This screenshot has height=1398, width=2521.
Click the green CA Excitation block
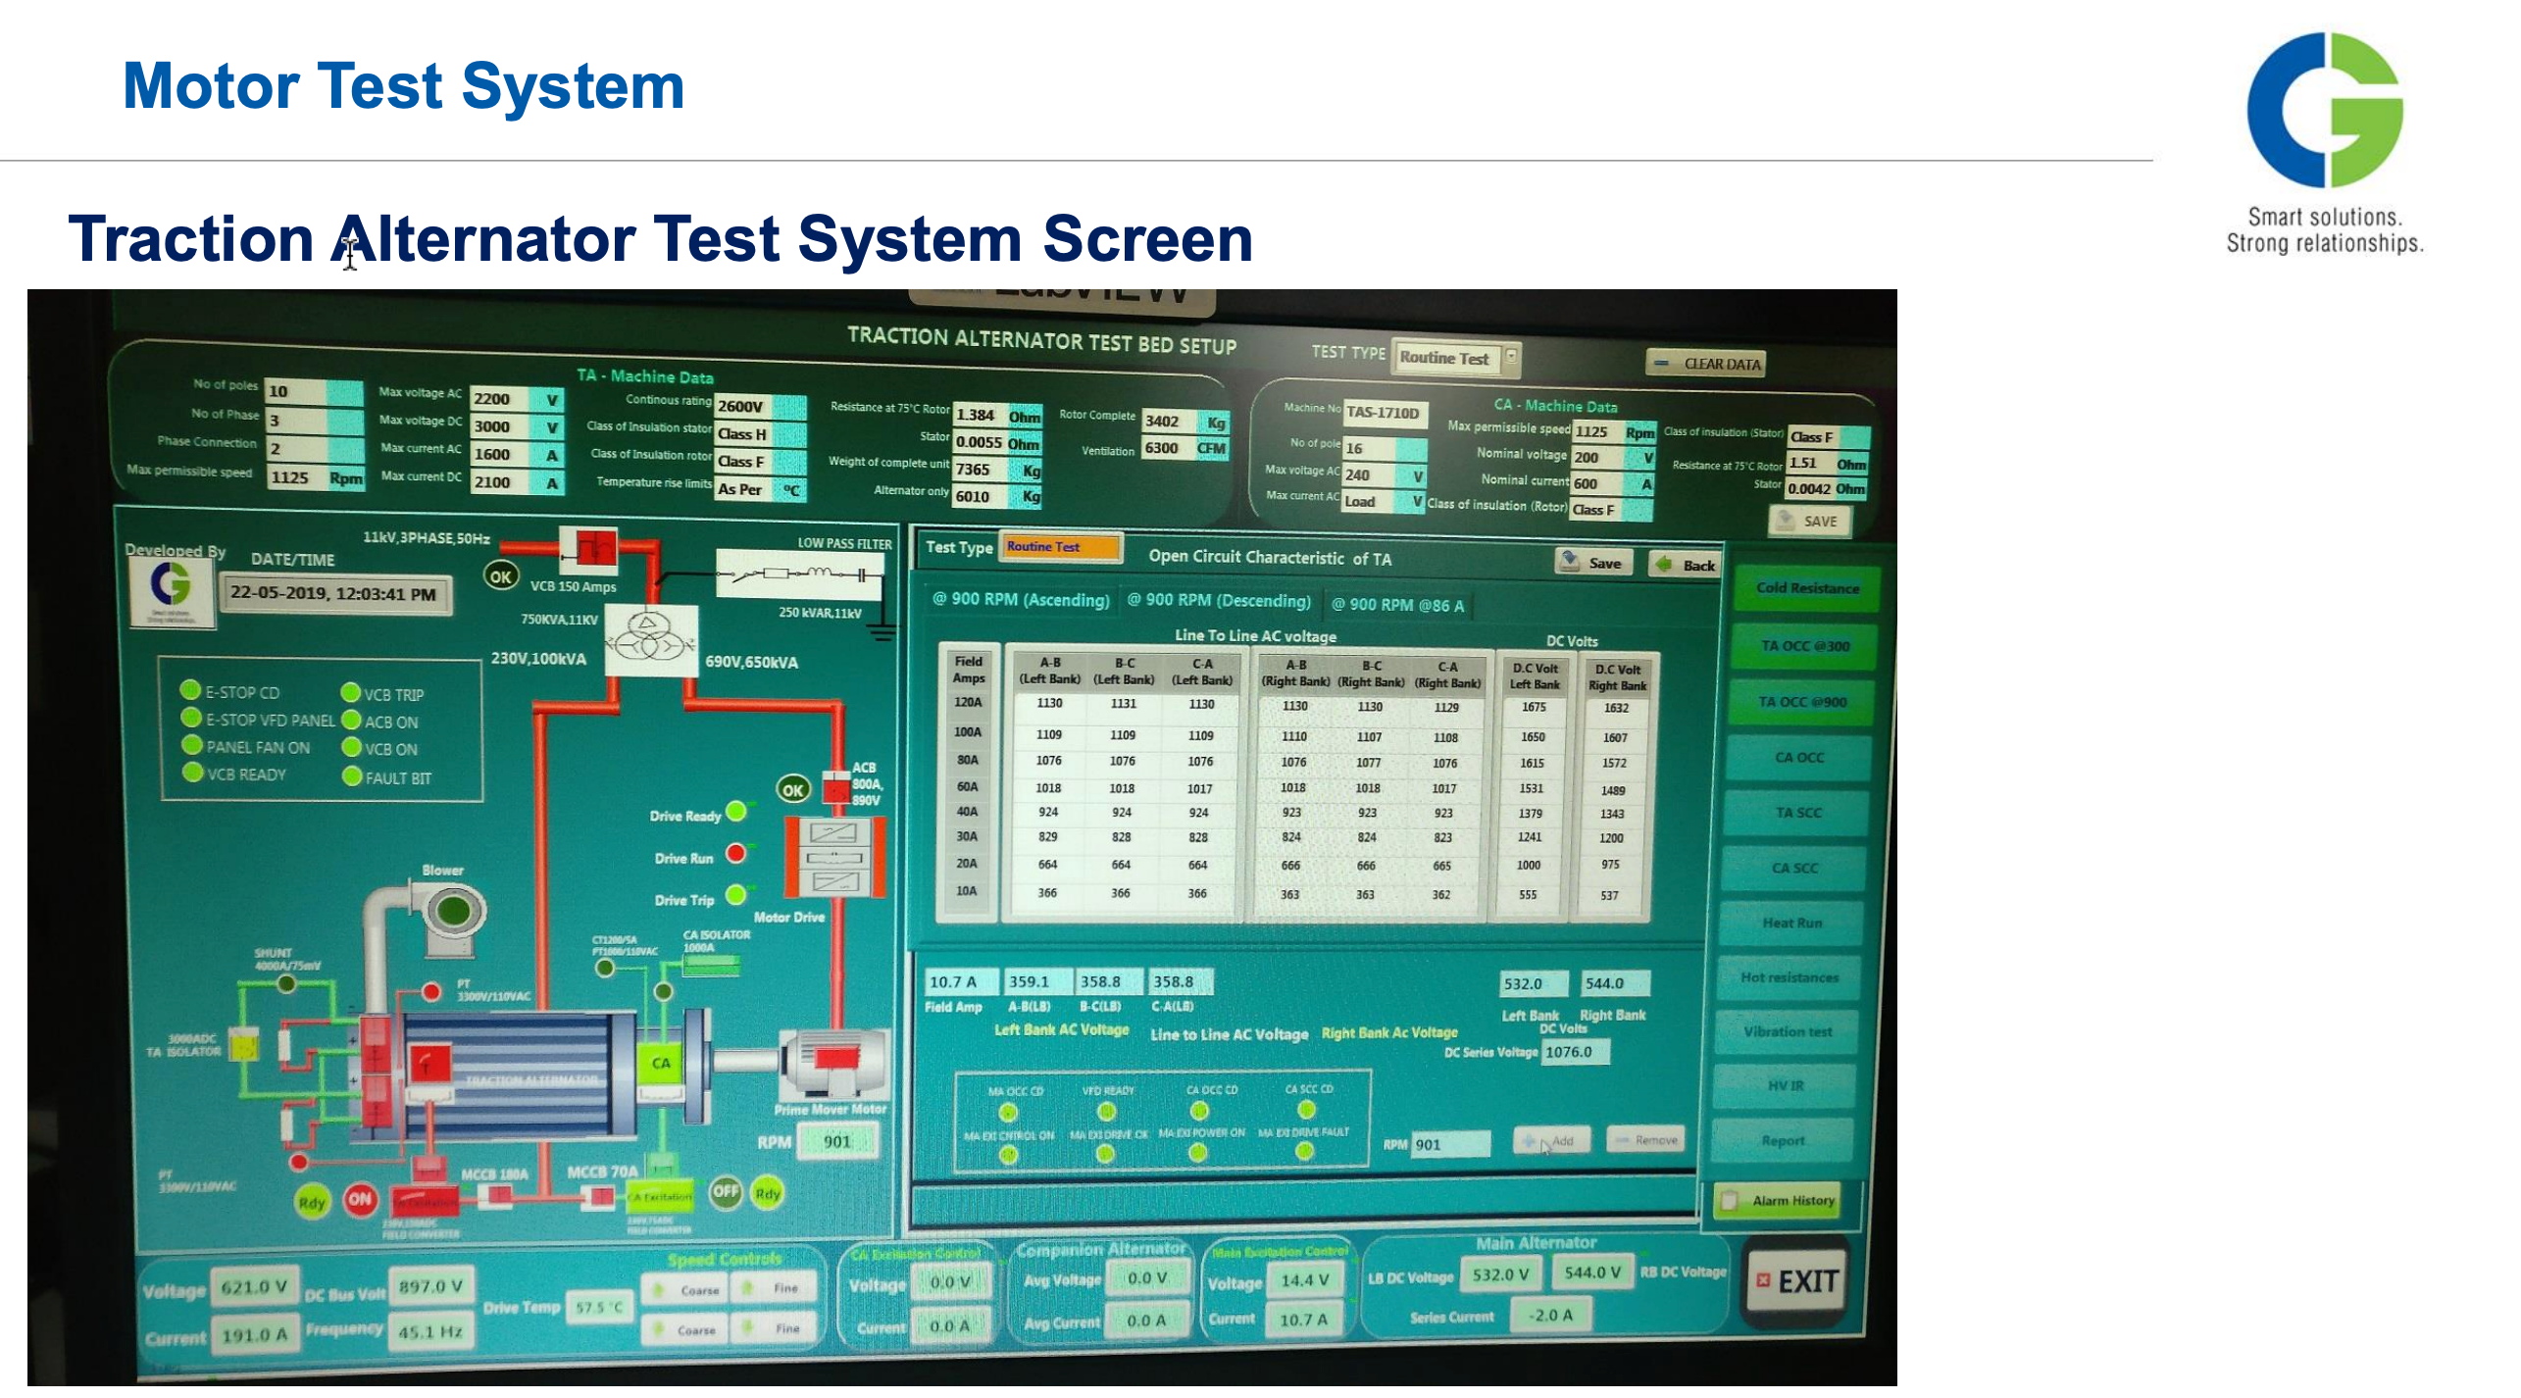[x=660, y=1195]
